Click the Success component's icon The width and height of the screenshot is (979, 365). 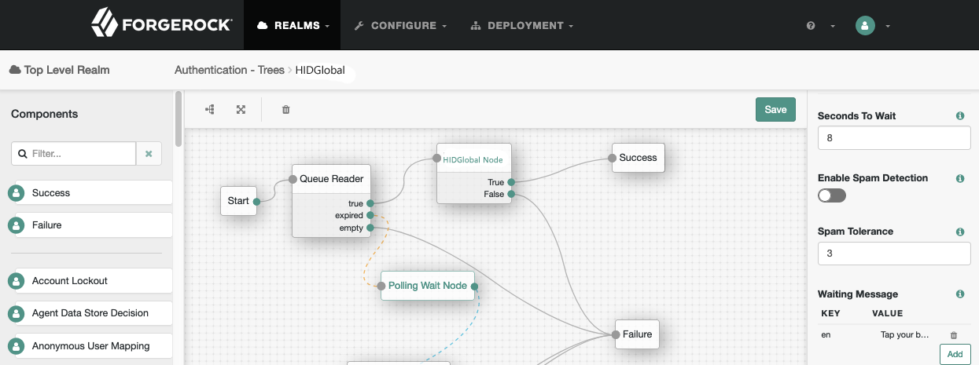click(16, 194)
